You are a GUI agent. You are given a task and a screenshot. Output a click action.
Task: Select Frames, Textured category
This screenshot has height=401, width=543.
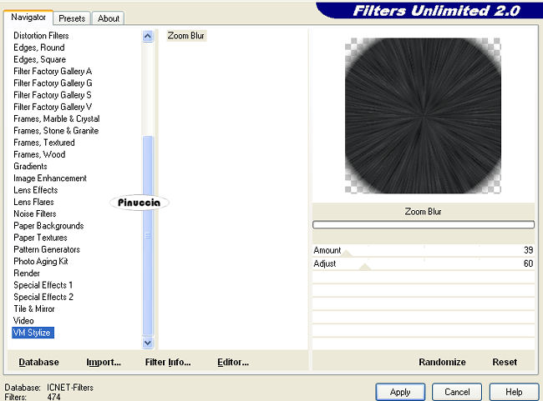(x=44, y=143)
